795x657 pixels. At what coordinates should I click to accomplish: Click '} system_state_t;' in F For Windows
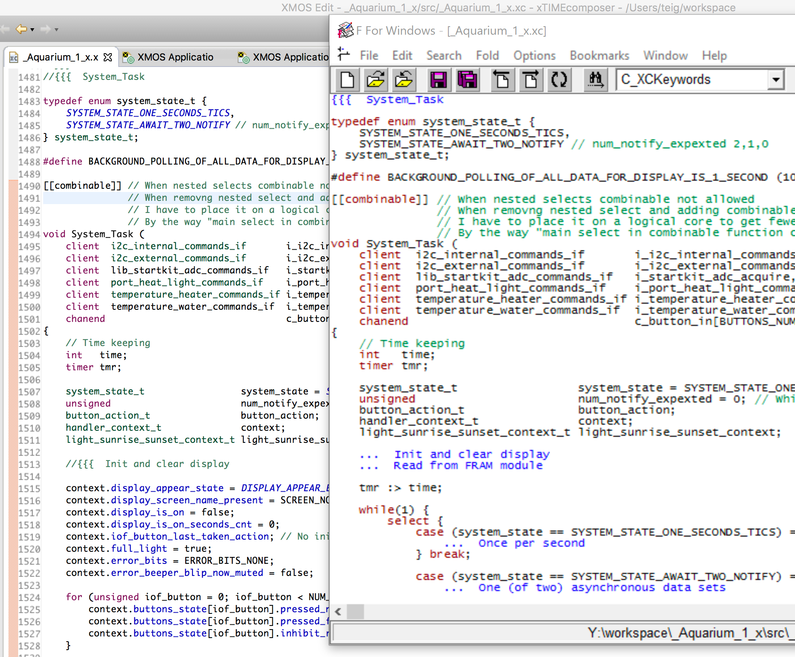[x=390, y=155]
